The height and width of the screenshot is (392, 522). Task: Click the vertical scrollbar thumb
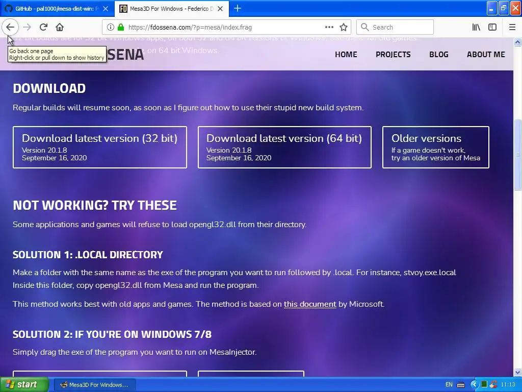517,155
